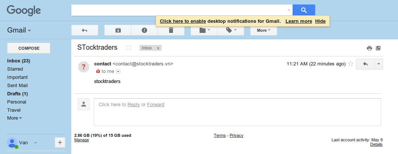Screen dimensions: 398x154
Task: Click the Van chat profile avatar
Action: (x=12, y=143)
